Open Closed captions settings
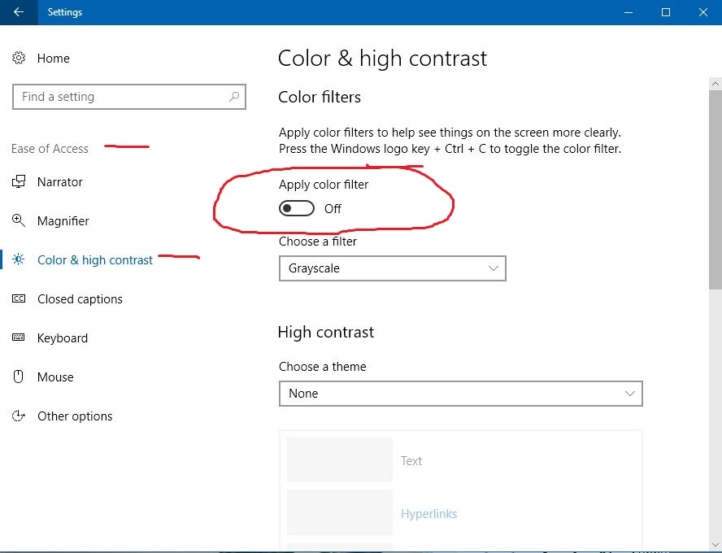 click(80, 298)
